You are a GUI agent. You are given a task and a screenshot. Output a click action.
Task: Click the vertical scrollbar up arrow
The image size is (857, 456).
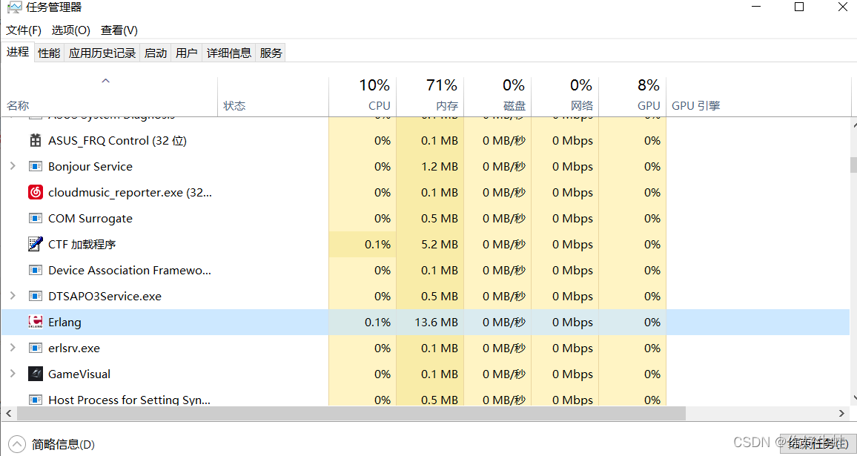click(x=854, y=125)
